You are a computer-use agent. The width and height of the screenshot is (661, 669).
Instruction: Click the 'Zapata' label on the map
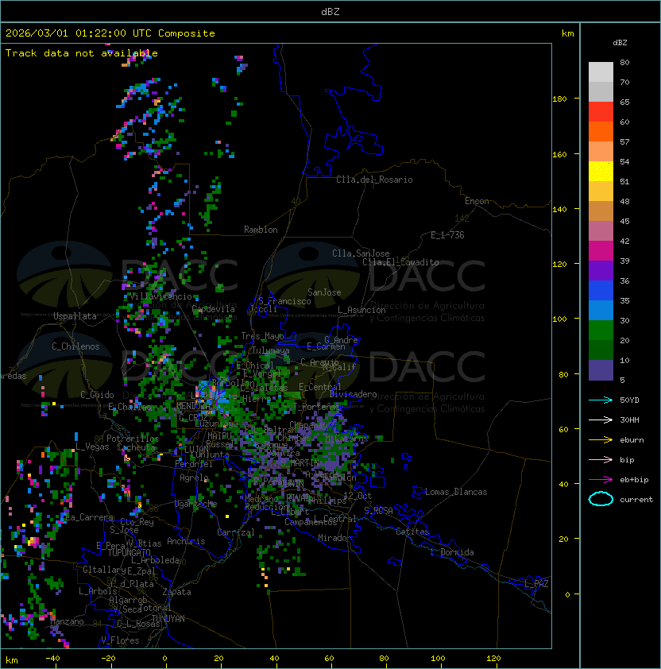click(x=176, y=592)
